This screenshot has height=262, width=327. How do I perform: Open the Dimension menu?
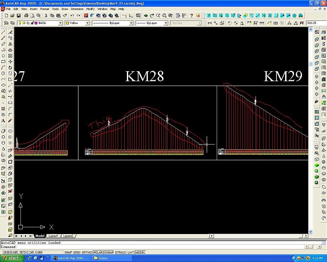coord(77,9)
